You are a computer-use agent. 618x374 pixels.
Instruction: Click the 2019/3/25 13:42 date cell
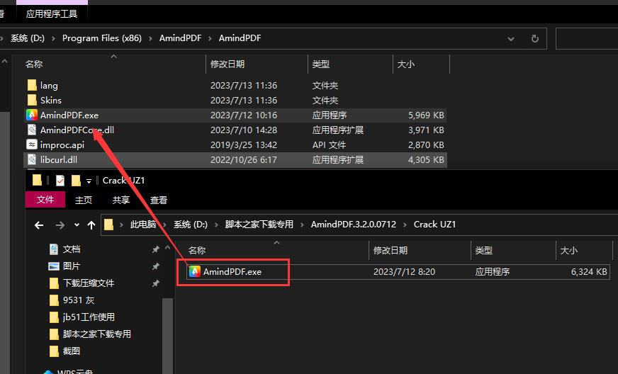tap(244, 145)
